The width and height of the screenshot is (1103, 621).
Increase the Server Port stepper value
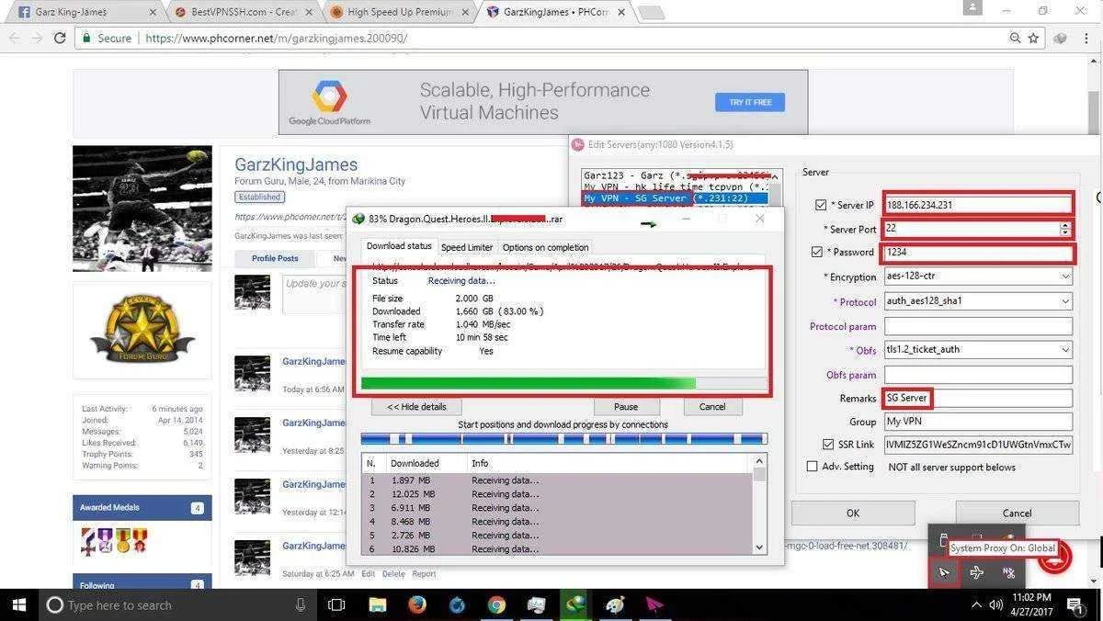(1065, 224)
